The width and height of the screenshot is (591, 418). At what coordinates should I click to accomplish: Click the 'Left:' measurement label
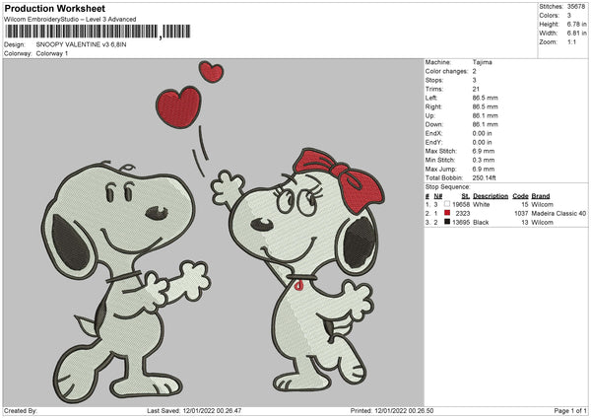coord(431,98)
